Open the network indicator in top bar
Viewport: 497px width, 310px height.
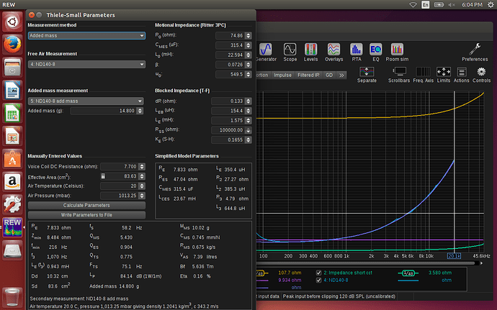pyautogui.click(x=413, y=5)
